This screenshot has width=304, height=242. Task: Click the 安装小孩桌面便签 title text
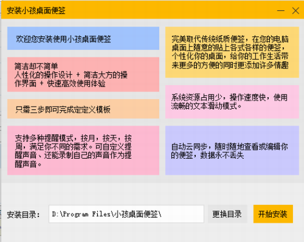point(36,10)
